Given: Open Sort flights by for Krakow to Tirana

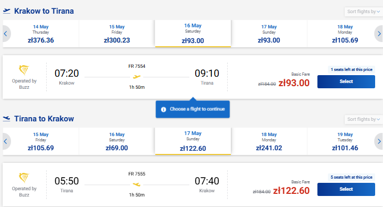Looking at the screenshot, I should point(364,12).
